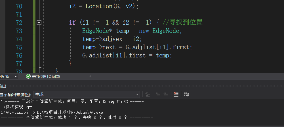This screenshot has height=127, width=284.
Task: Click line number 75 in the gutter
Action: 19,47
